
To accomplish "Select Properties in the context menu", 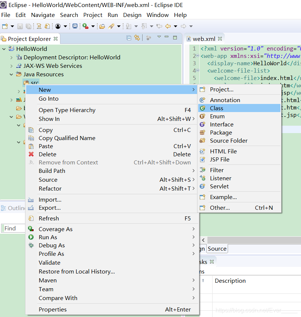I will tap(112, 309).
